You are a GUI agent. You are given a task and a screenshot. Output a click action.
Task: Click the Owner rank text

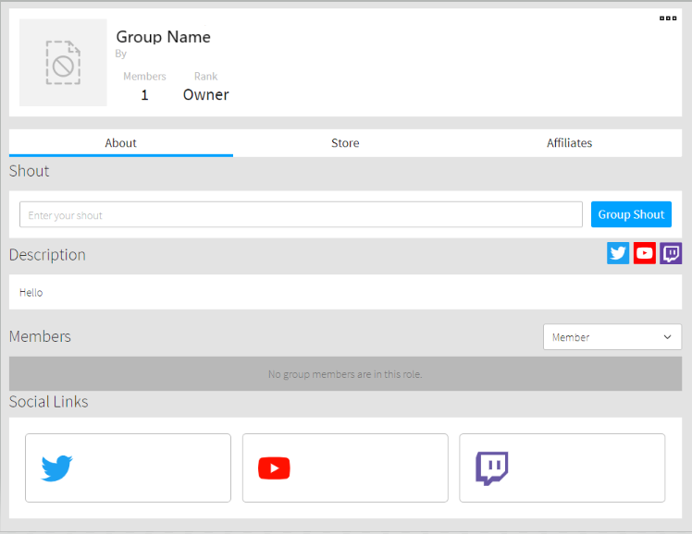[206, 95]
